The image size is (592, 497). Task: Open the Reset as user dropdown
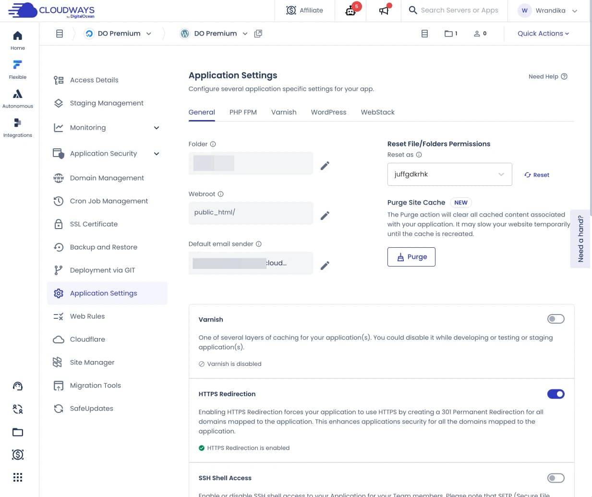click(x=449, y=174)
